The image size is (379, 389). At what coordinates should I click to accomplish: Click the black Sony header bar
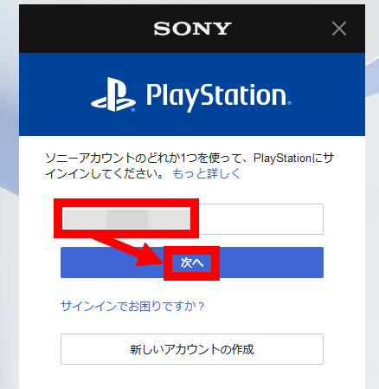point(192,29)
